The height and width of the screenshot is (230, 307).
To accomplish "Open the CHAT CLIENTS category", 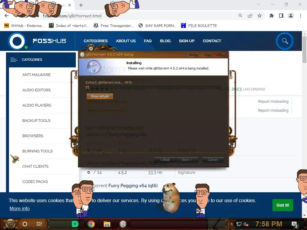I will (35, 166).
